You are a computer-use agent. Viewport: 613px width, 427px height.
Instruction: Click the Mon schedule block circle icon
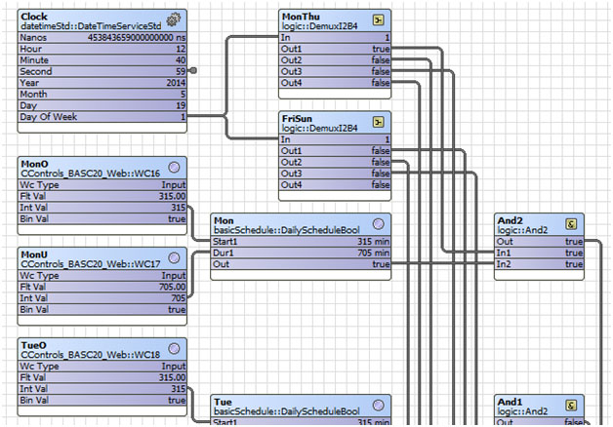[378, 220]
